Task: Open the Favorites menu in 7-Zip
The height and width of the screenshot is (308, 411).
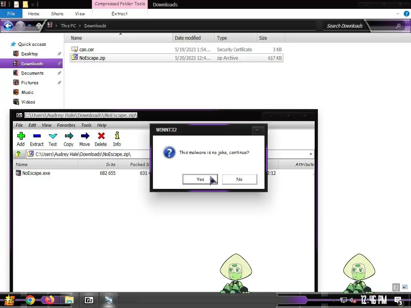Action: click(x=66, y=125)
